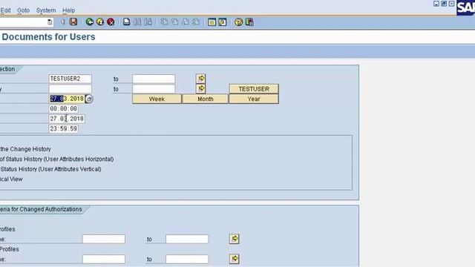
Task: Click the Year button
Action: [x=254, y=99]
